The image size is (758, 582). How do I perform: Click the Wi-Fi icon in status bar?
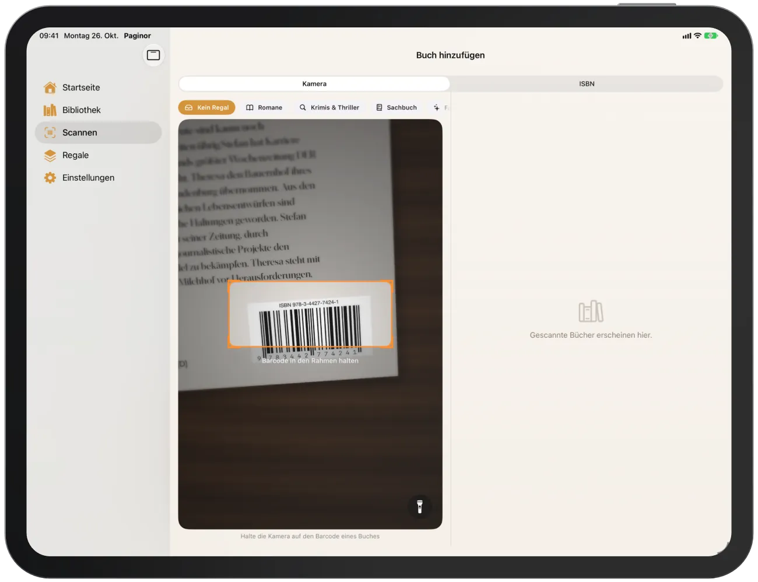pos(697,36)
